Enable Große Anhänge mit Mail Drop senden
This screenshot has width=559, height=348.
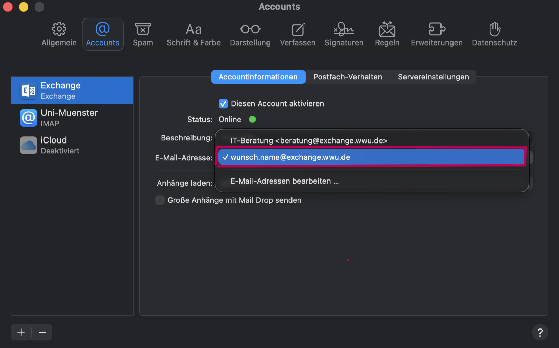(160, 200)
